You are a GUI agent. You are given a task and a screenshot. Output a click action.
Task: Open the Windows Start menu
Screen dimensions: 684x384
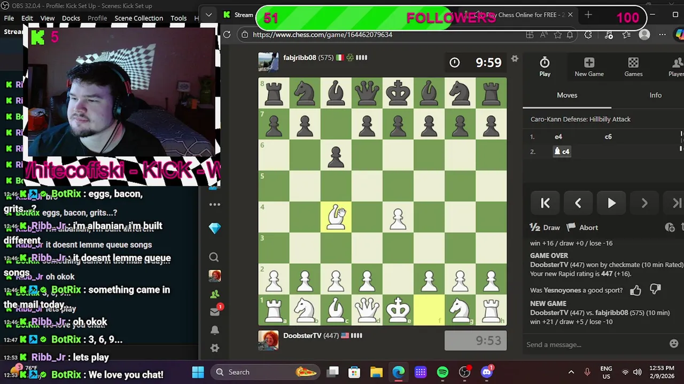[198, 372]
